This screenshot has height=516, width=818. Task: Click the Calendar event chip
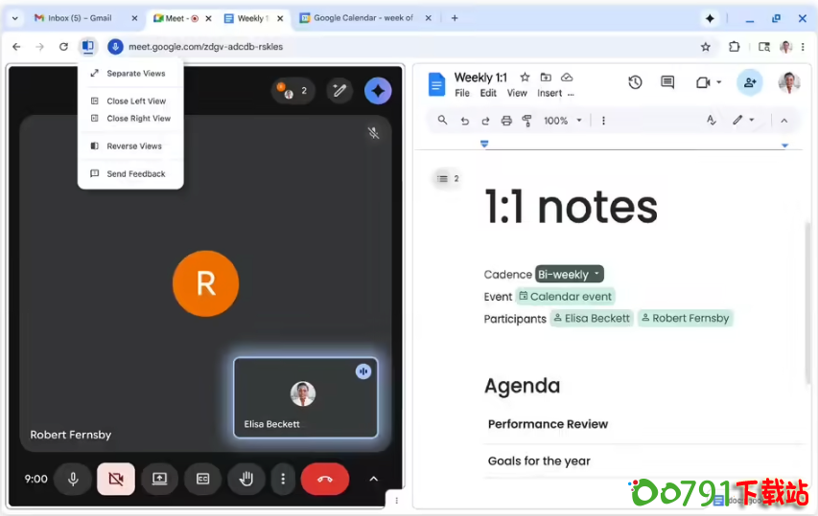click(x=566, y=297)
